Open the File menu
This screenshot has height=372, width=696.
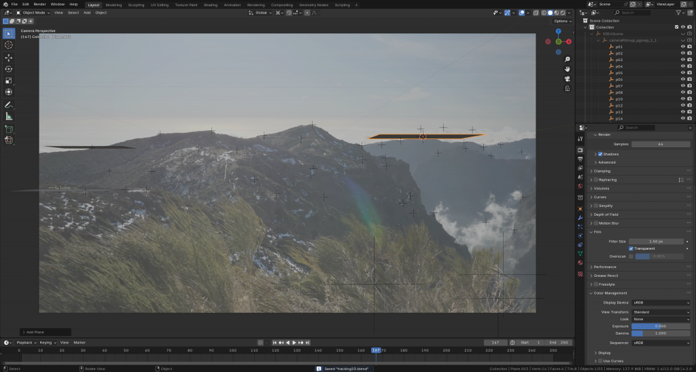point(14,4)
